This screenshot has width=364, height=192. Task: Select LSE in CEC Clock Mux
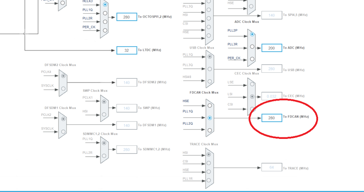click(253, 84)
